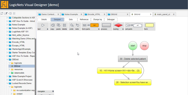Select 'ASF Q and A Showcase' in the tree
This screenshot has height=95, width=188.
[22, 80]
